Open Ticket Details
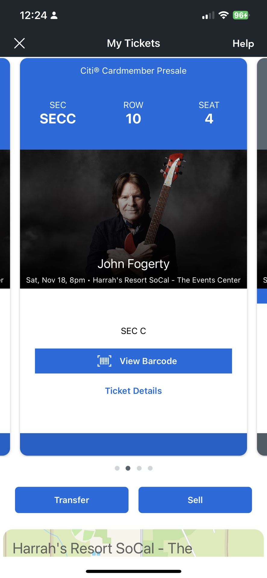267x578 pixels. pos(133,391)
